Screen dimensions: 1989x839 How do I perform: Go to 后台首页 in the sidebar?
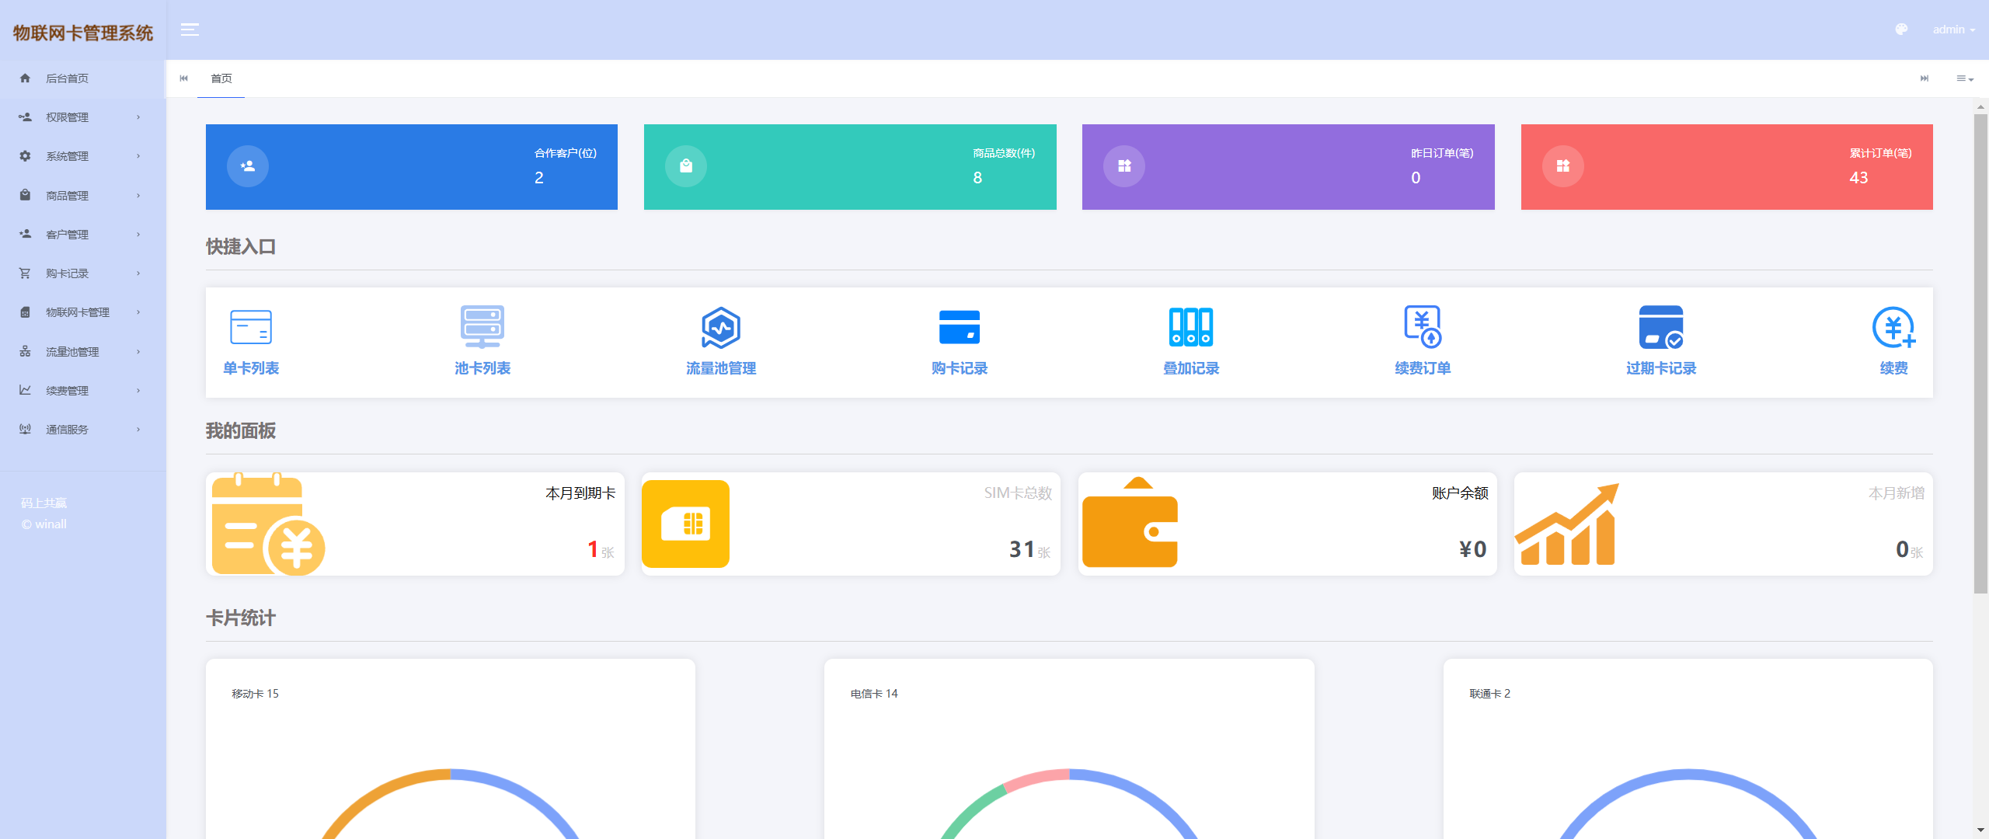pos(67,78)
